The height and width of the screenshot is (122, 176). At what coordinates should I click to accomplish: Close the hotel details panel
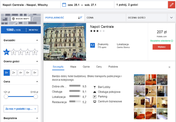170,67
